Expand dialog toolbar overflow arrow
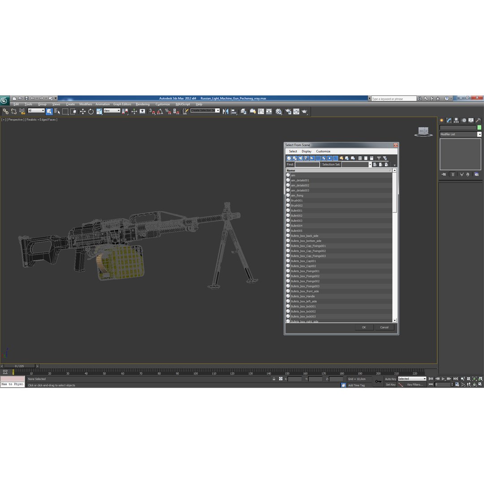This screenshot has width=484, height=484. click(x=394, y=165)
